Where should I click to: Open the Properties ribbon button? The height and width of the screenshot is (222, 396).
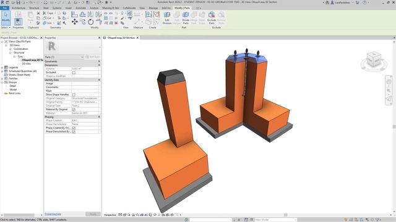click(x=18, y=22)
